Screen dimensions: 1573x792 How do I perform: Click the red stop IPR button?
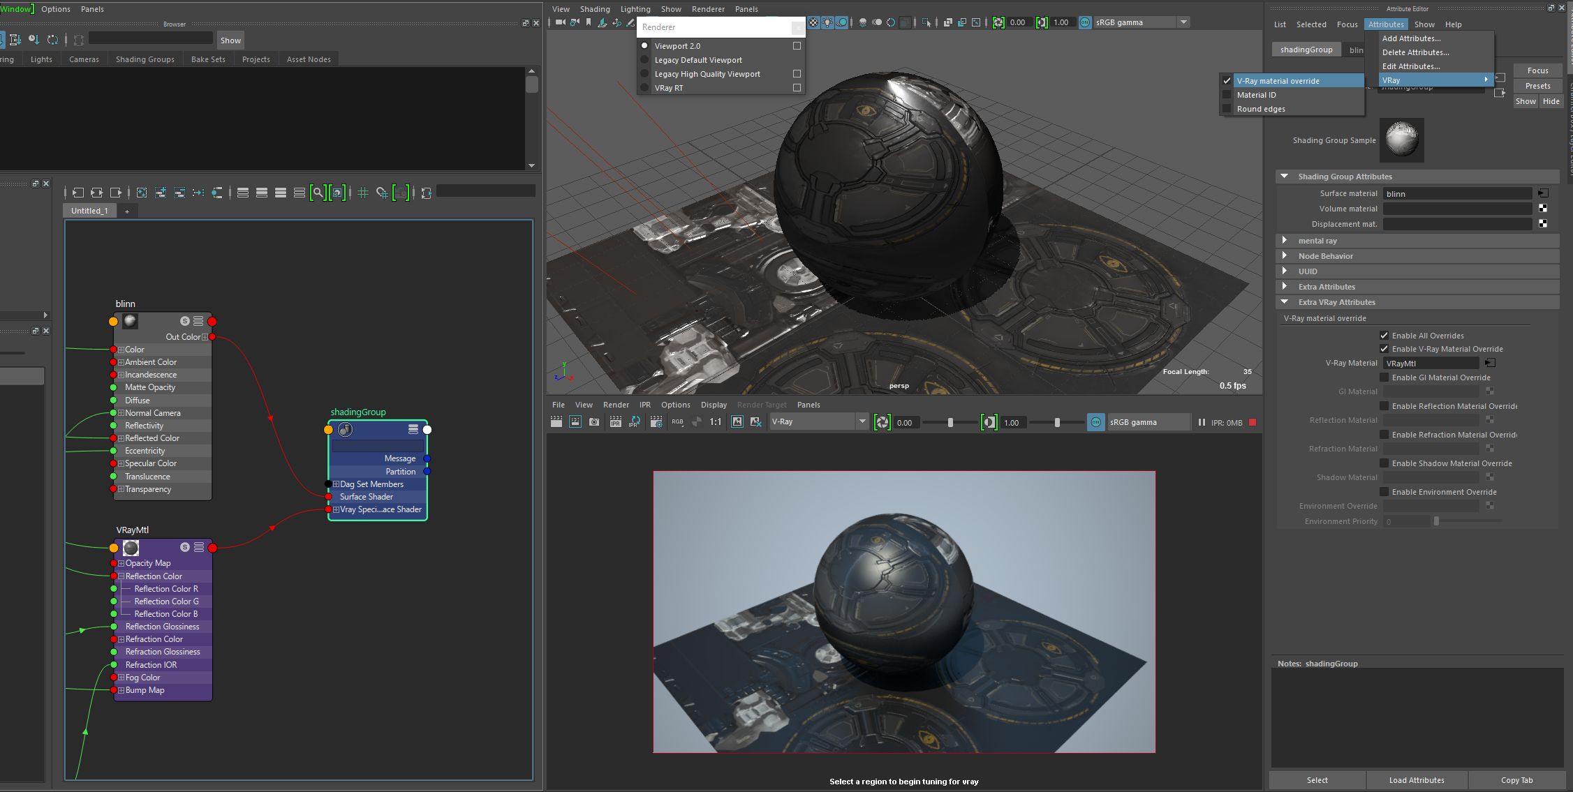pyautogui.click(x=1253, y=422)
